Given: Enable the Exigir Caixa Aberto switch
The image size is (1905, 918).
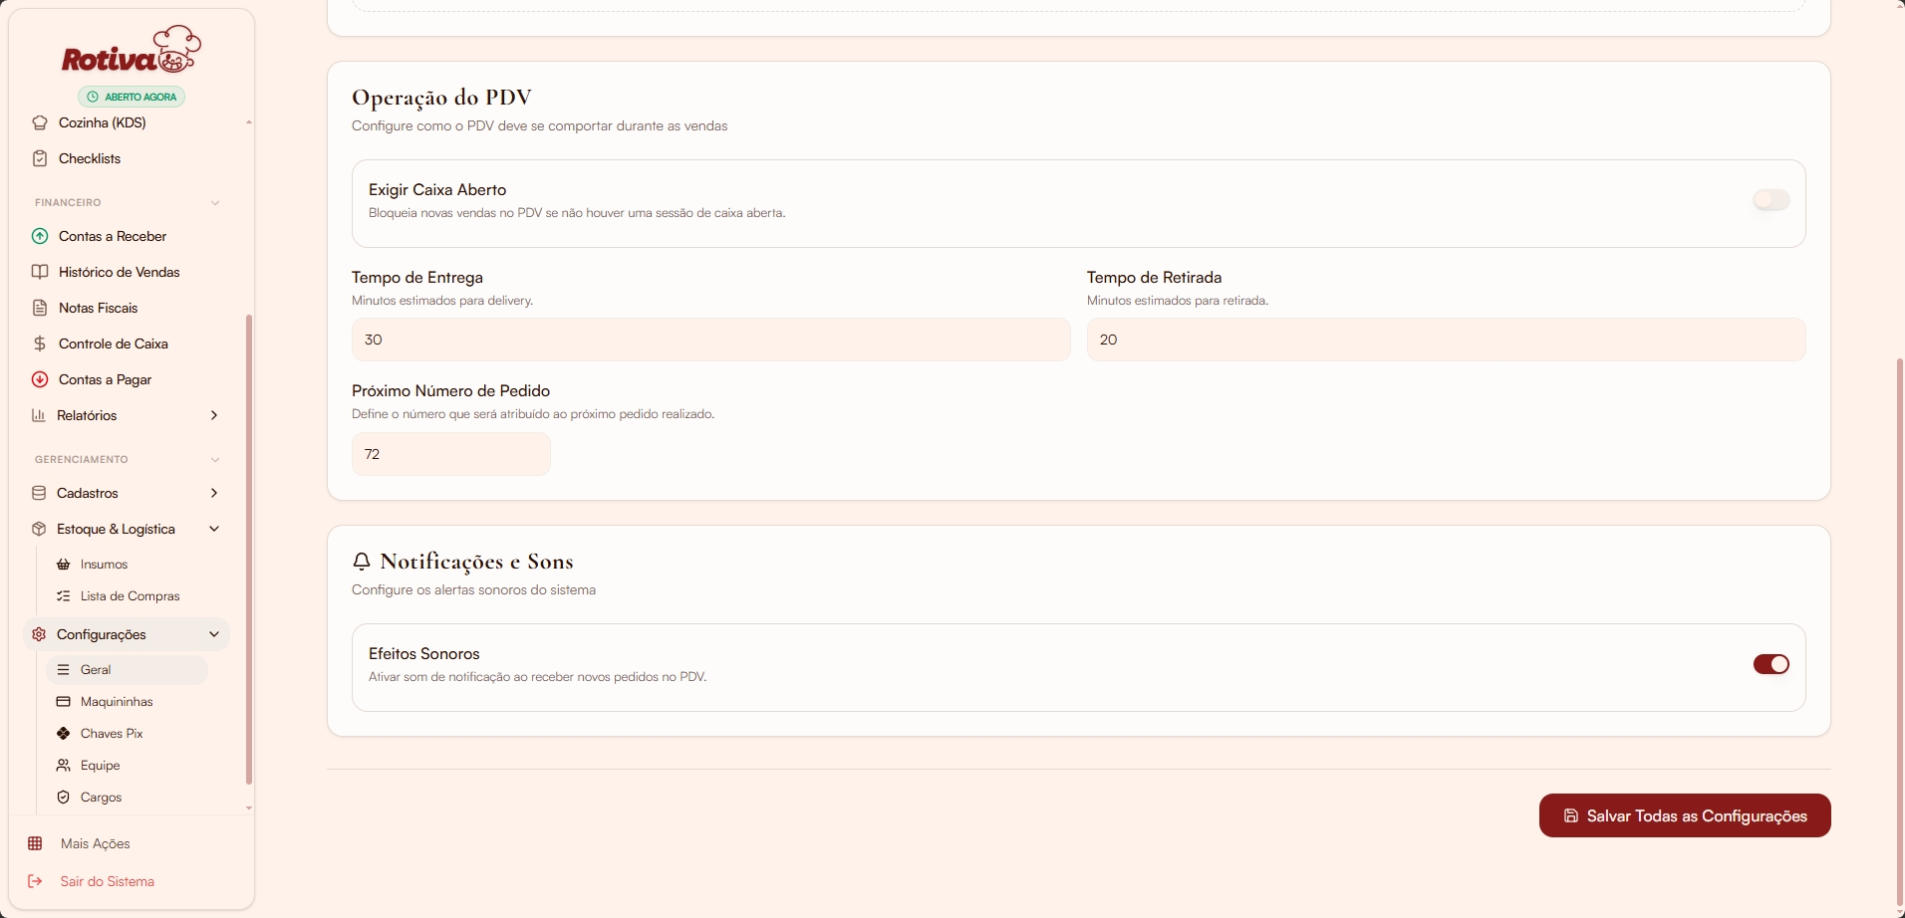Looking at the screenshot, I should pyautogui.click(x=1771, y=200).
